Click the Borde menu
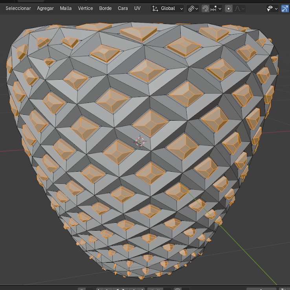This screenshot has height=290, width=290. [105, 8]
